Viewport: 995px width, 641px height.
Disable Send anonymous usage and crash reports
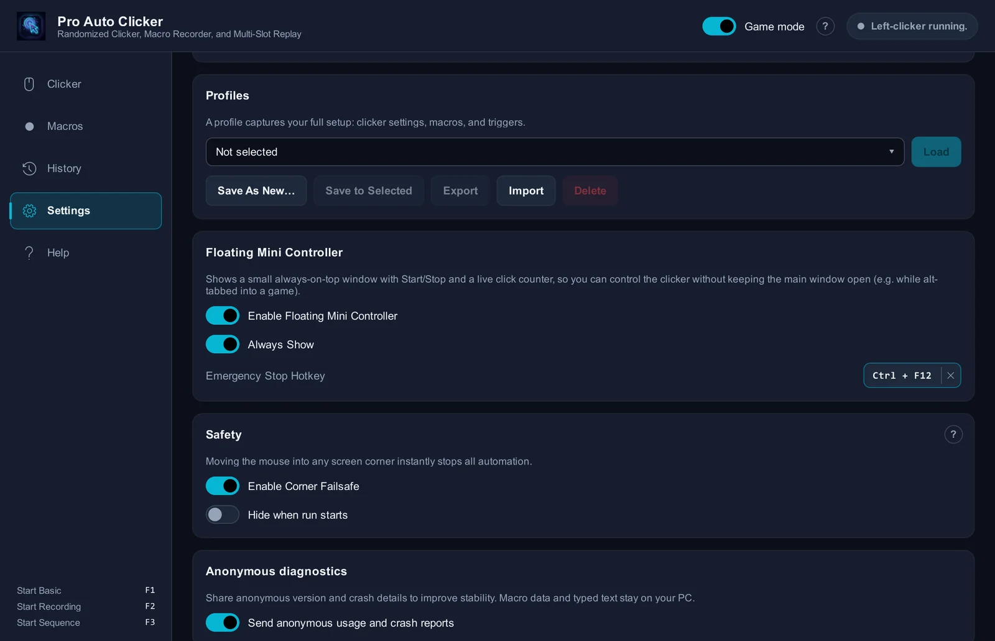pyautogui.click(x=223, y=622)
